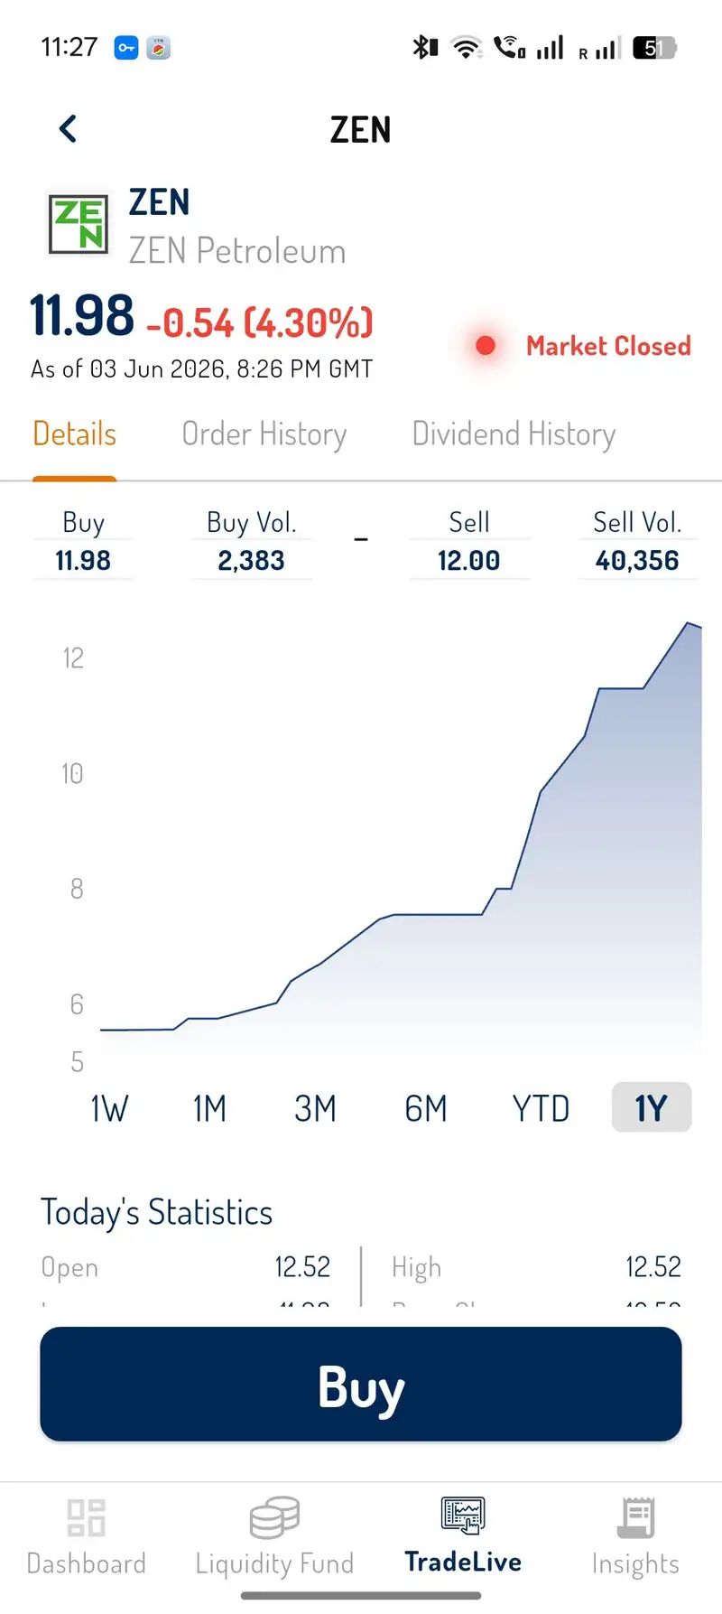Select the YTD chart period
722x1614 pixels.
[541, 1108]
